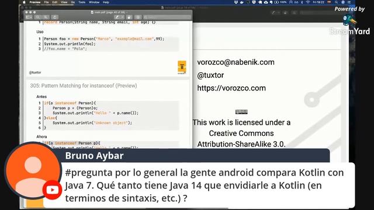Open the Preview application menu
The height and width of the screenshot is (210, 374).
pyautogui.click(x=35, y=2)
